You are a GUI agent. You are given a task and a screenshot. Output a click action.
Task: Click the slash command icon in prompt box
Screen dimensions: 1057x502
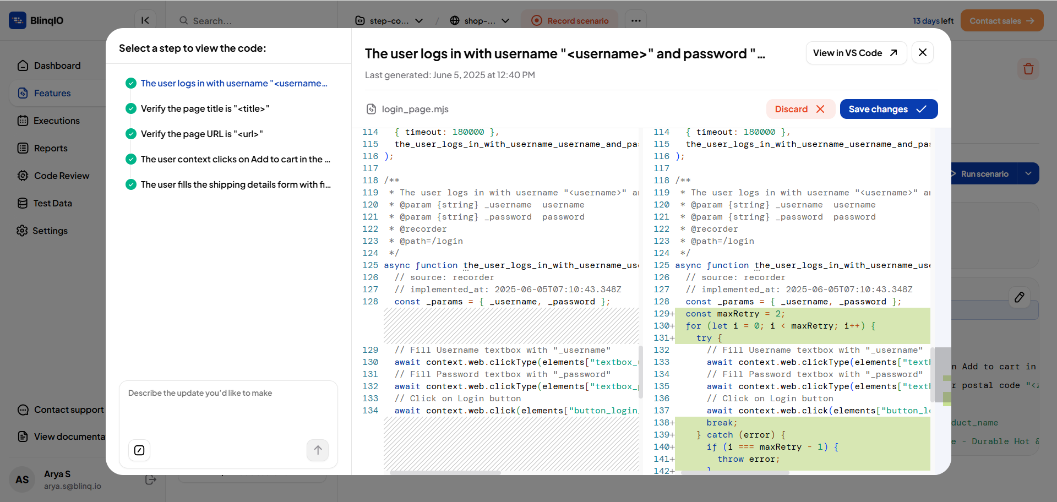139,450
